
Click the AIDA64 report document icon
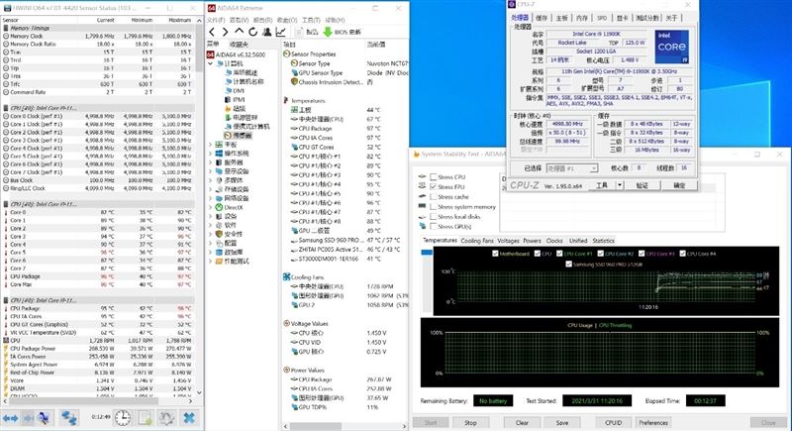pos(299,32)
